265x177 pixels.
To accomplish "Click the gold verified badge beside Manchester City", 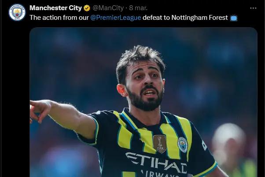I will coord(87,8).
